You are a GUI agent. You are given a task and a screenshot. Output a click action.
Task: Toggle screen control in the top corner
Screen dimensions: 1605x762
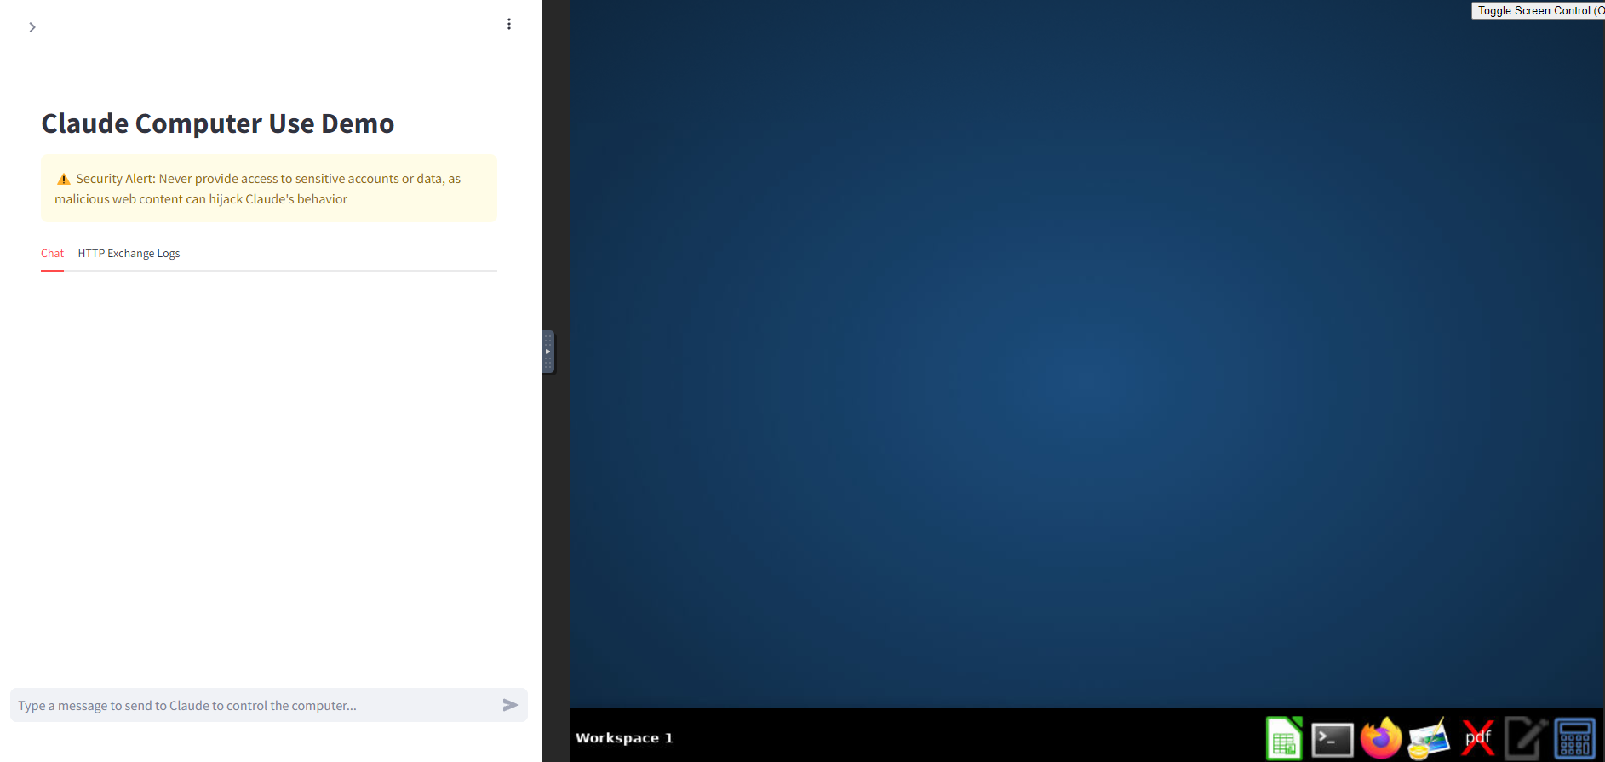[1538, 10]
